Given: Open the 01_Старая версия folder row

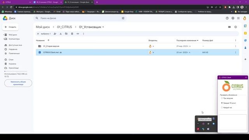Looking at the screenshot, I should click(x=137, y=46).
